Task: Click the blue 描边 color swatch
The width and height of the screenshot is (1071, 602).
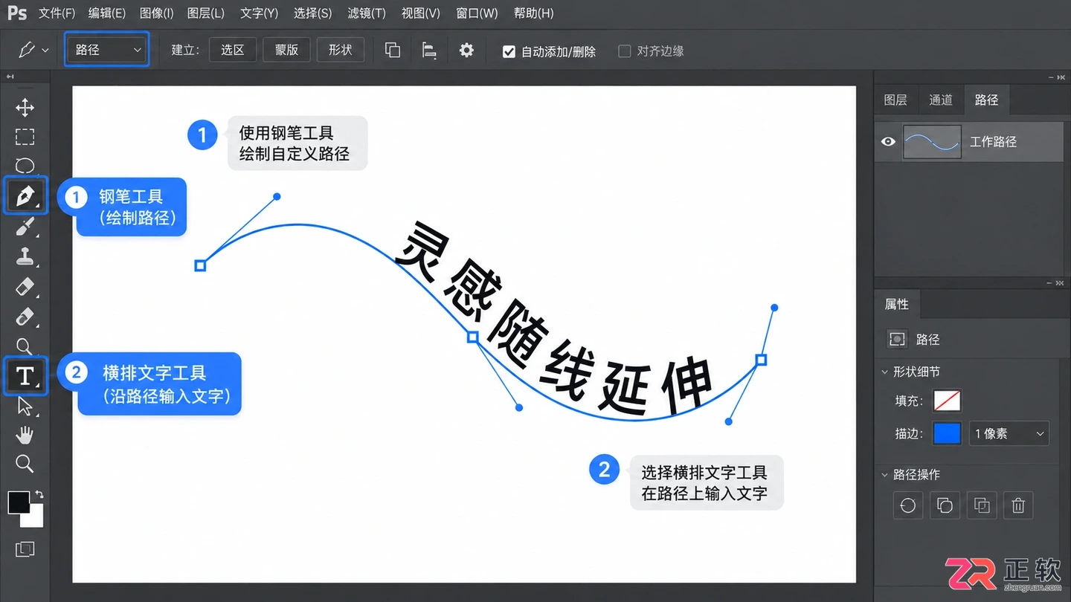Action: click(947, 433)
